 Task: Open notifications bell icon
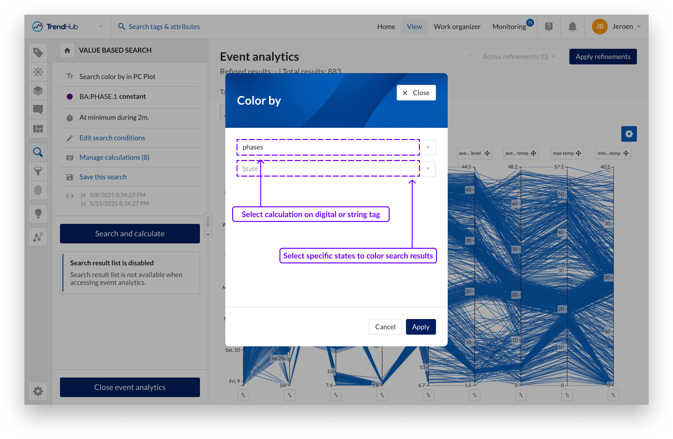pos(573,27)
